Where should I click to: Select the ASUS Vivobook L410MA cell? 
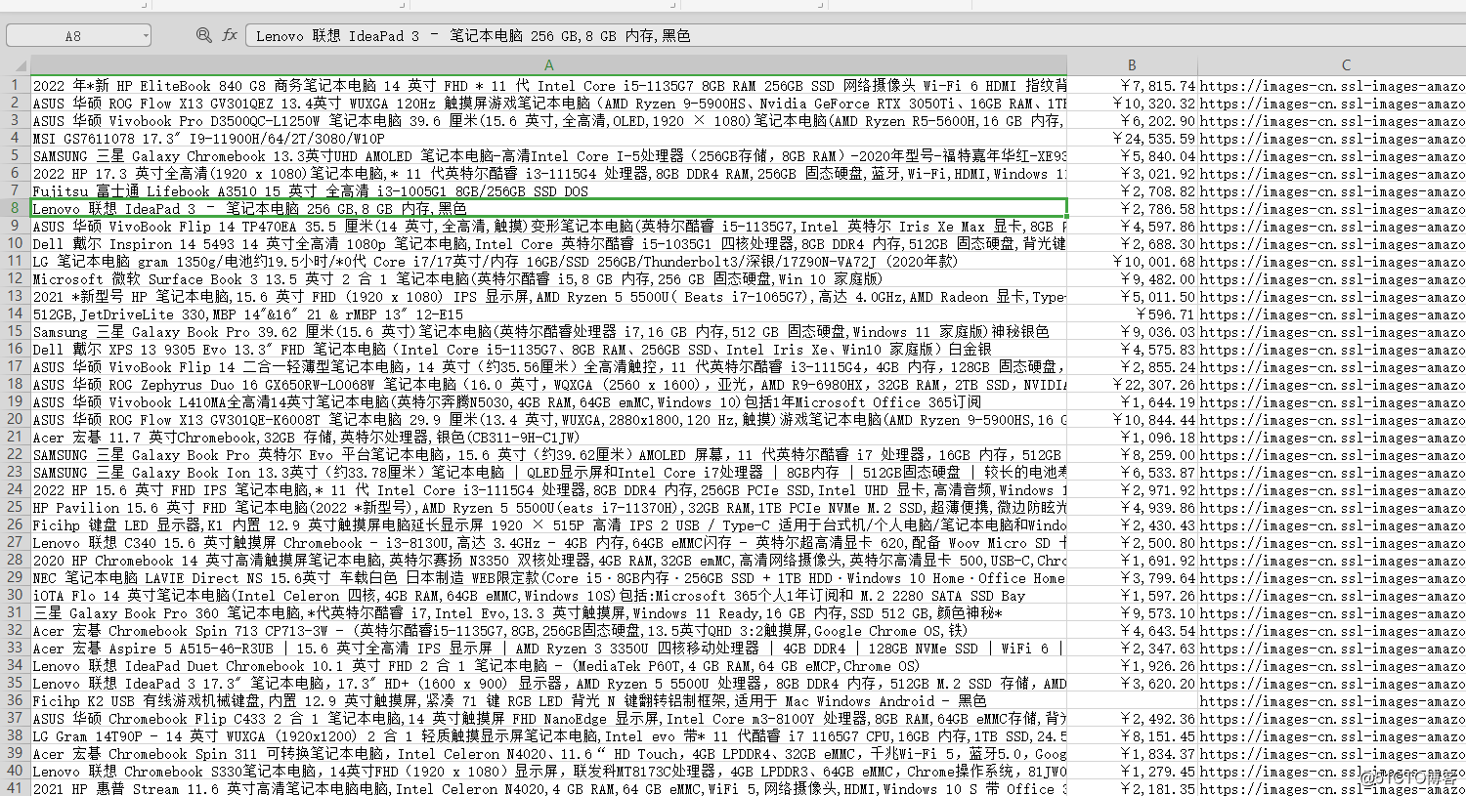[x=548, y=401]
